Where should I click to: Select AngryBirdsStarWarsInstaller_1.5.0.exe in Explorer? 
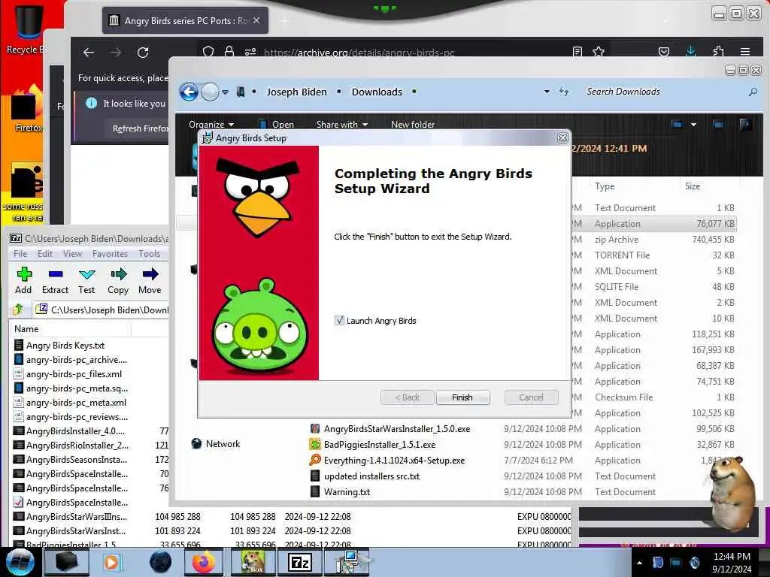(x=397, y=429)
